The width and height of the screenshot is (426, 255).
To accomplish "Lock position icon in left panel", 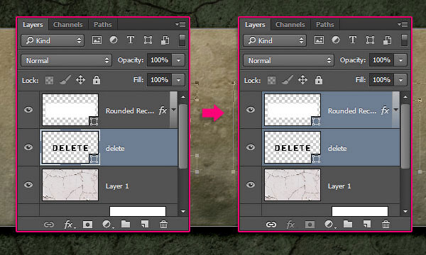I will (80, 80).
